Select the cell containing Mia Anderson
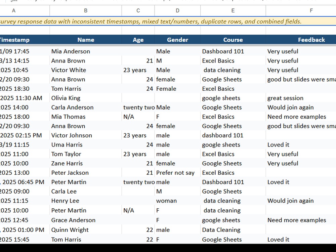The width and height of the screenshot is (336, 252). (85, 51)
